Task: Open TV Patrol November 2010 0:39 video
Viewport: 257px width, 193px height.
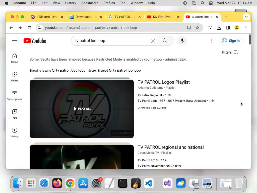Action: [x=159, y=166]
